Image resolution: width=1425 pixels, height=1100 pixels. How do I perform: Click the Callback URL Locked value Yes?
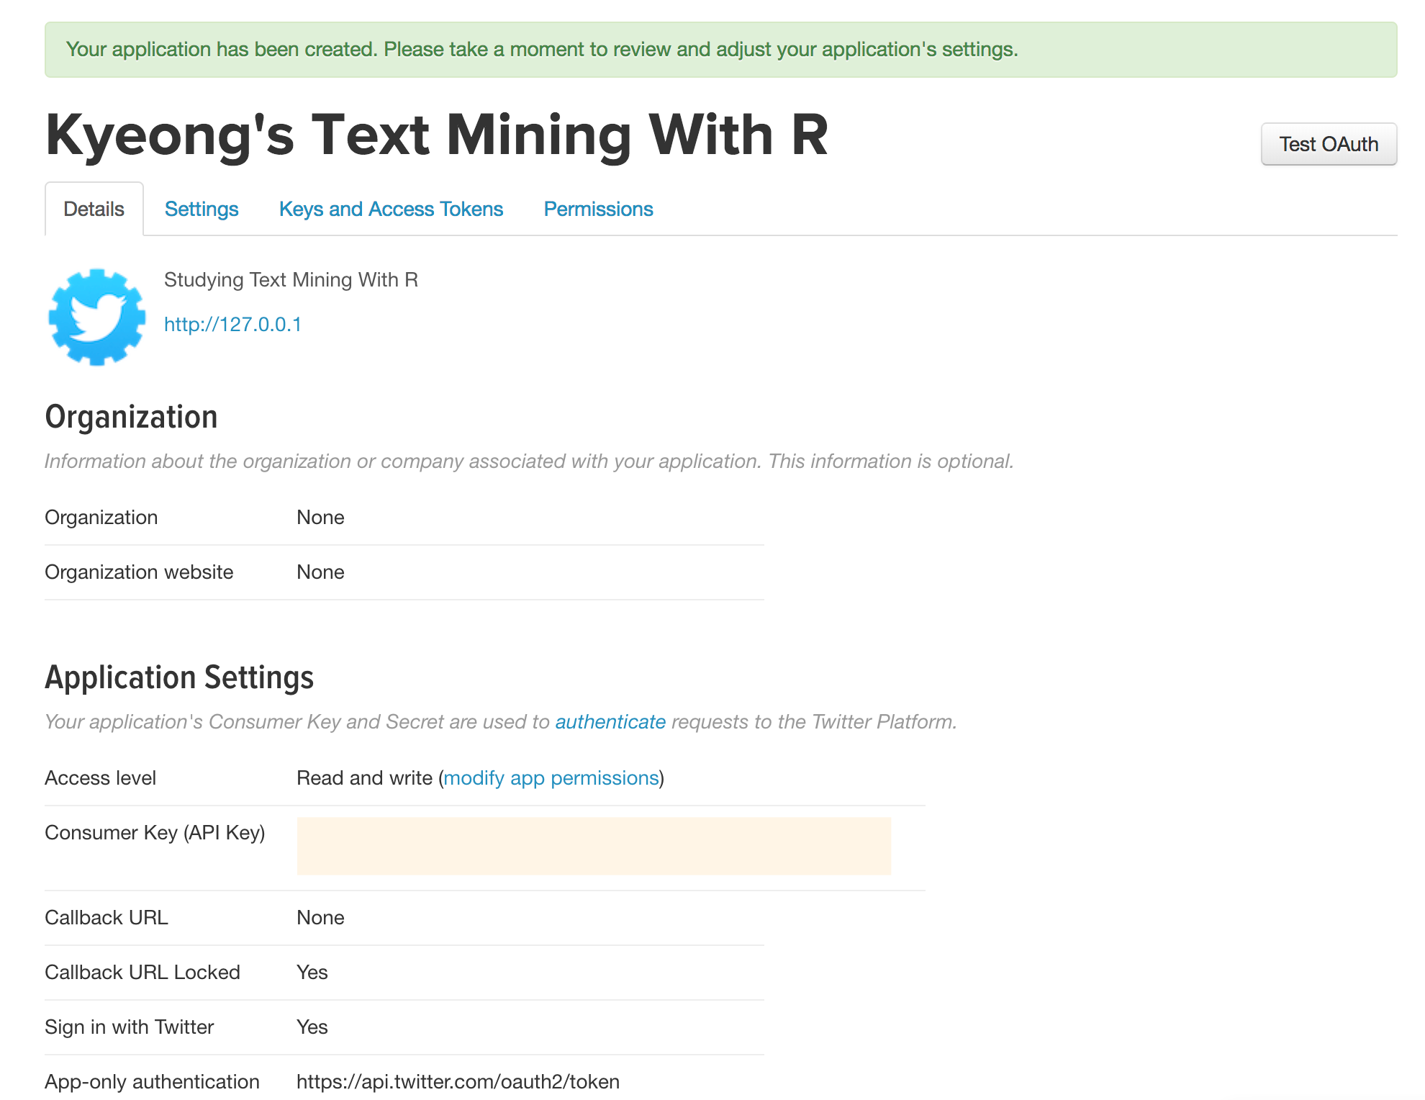pos(312,972)
